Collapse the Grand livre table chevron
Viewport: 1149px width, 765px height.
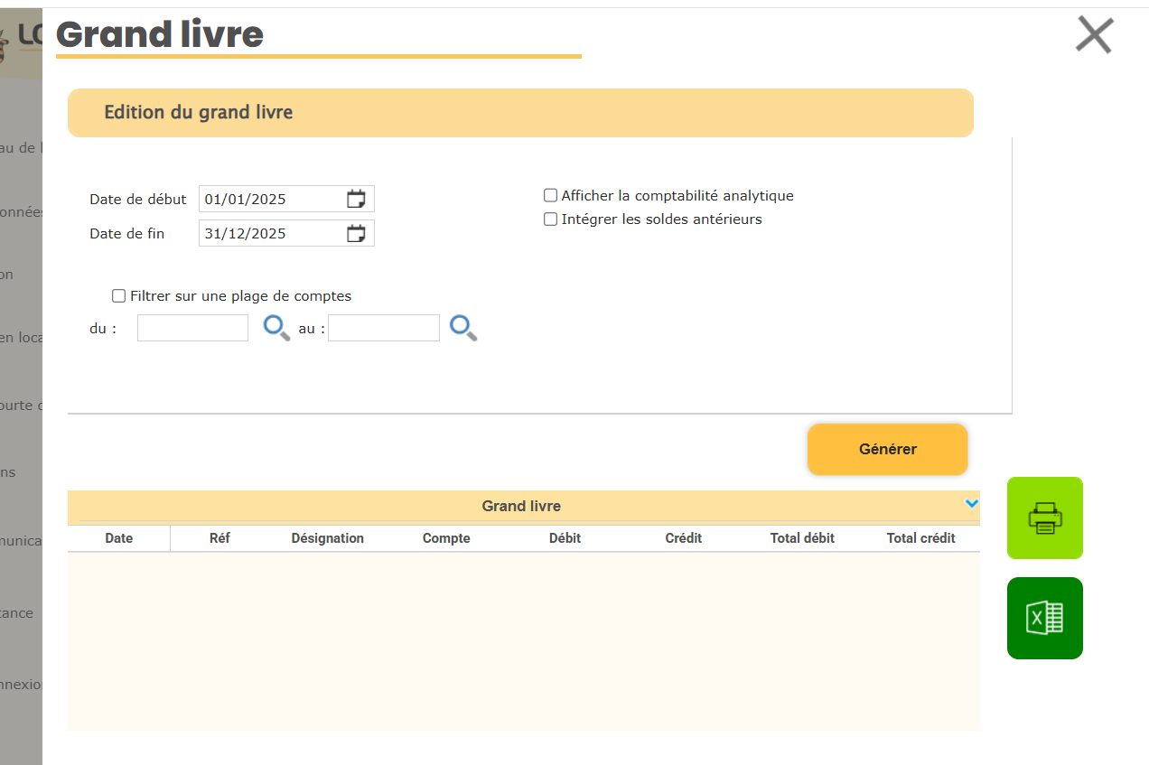(x=972, y=504)
